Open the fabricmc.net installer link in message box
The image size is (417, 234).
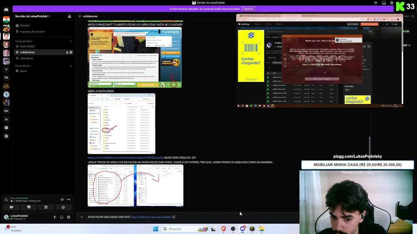151,217
